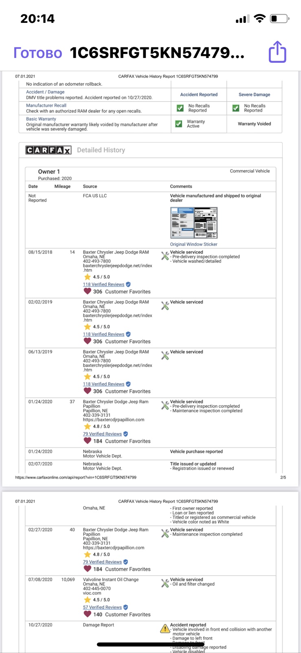The width and height of the screenshot is (301, 653).
Task: Open 57 Verified Reviews link for Valvoline
Action: pyautogui.click(x=102, y=607)
